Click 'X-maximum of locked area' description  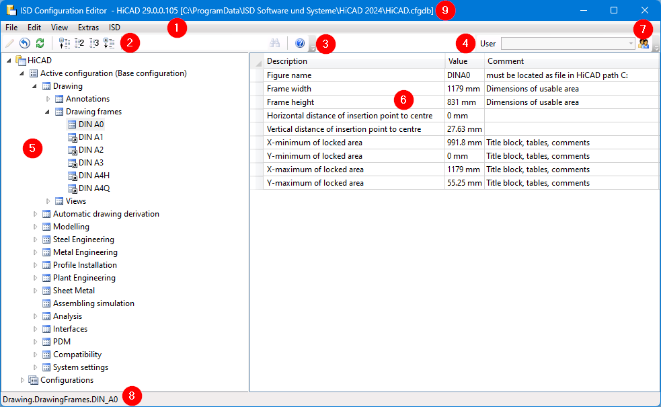pos(315,170)
